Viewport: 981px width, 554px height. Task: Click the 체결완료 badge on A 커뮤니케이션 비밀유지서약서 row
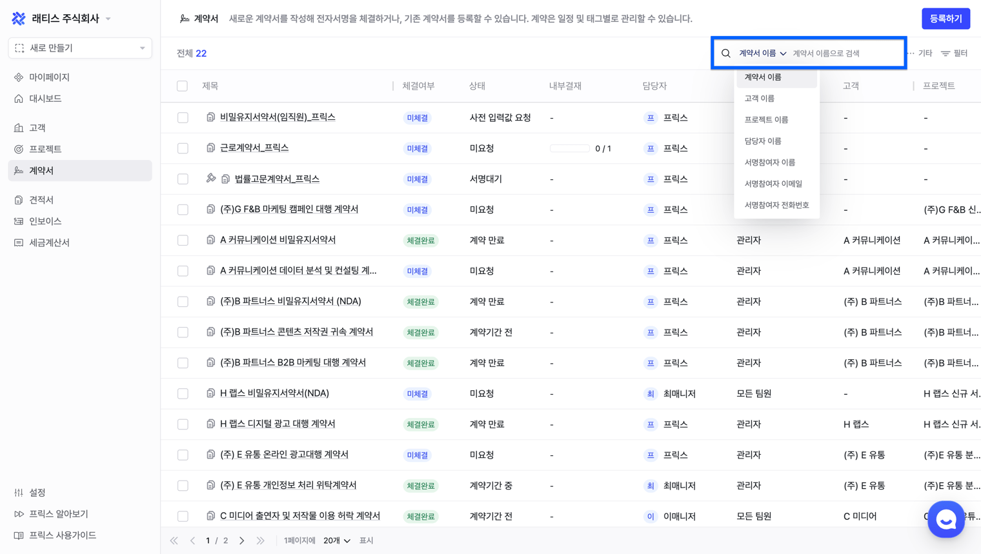pos(421,241)
